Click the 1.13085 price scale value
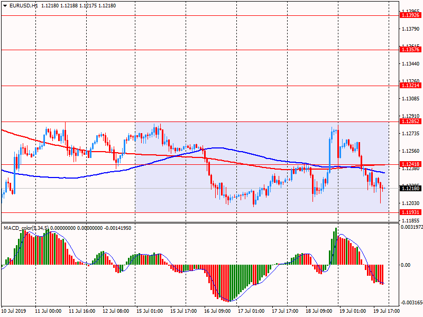423x317 pixels. point(411,99)
